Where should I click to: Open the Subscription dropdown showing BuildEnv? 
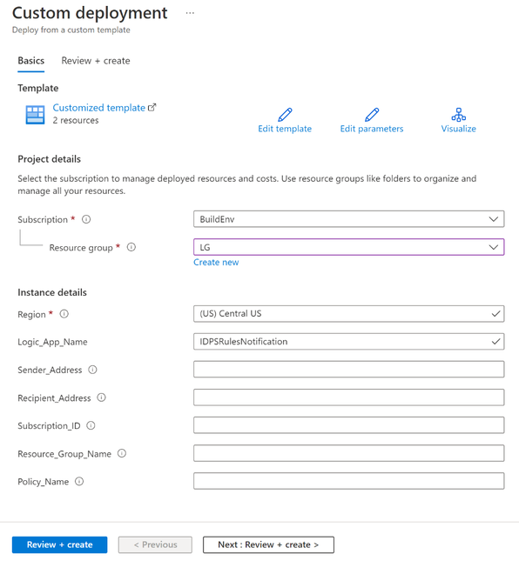tap(349, 219)
